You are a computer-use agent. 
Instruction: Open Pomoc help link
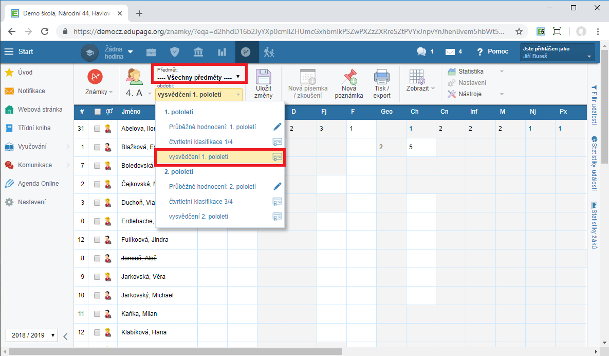coord(492,51)
